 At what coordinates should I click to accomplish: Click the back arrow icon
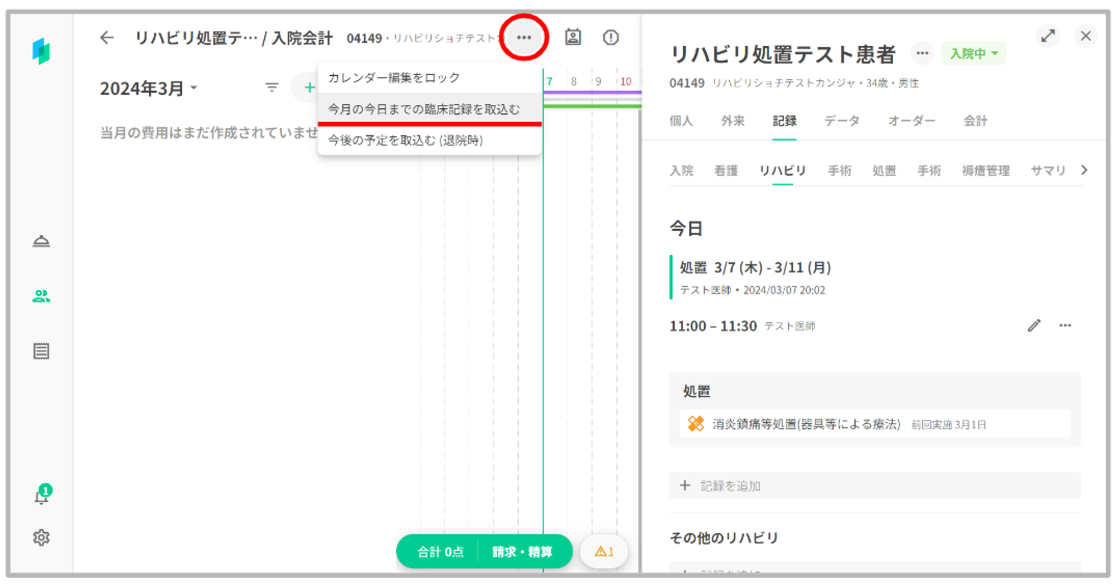pyautogui.click(x=106, y=38)
